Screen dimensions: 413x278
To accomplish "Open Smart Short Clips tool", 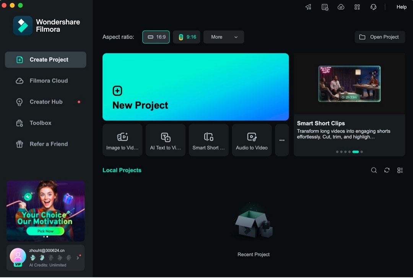I will tap(209, 140).
